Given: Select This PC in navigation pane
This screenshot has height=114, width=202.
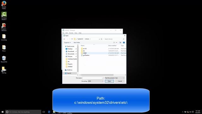Looking at the screenshot, I should tap(69, 73).
